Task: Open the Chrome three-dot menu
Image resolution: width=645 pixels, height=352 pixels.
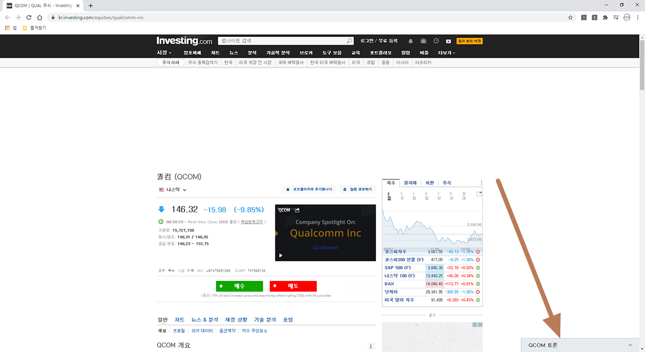Action: (x=638, y=17)
